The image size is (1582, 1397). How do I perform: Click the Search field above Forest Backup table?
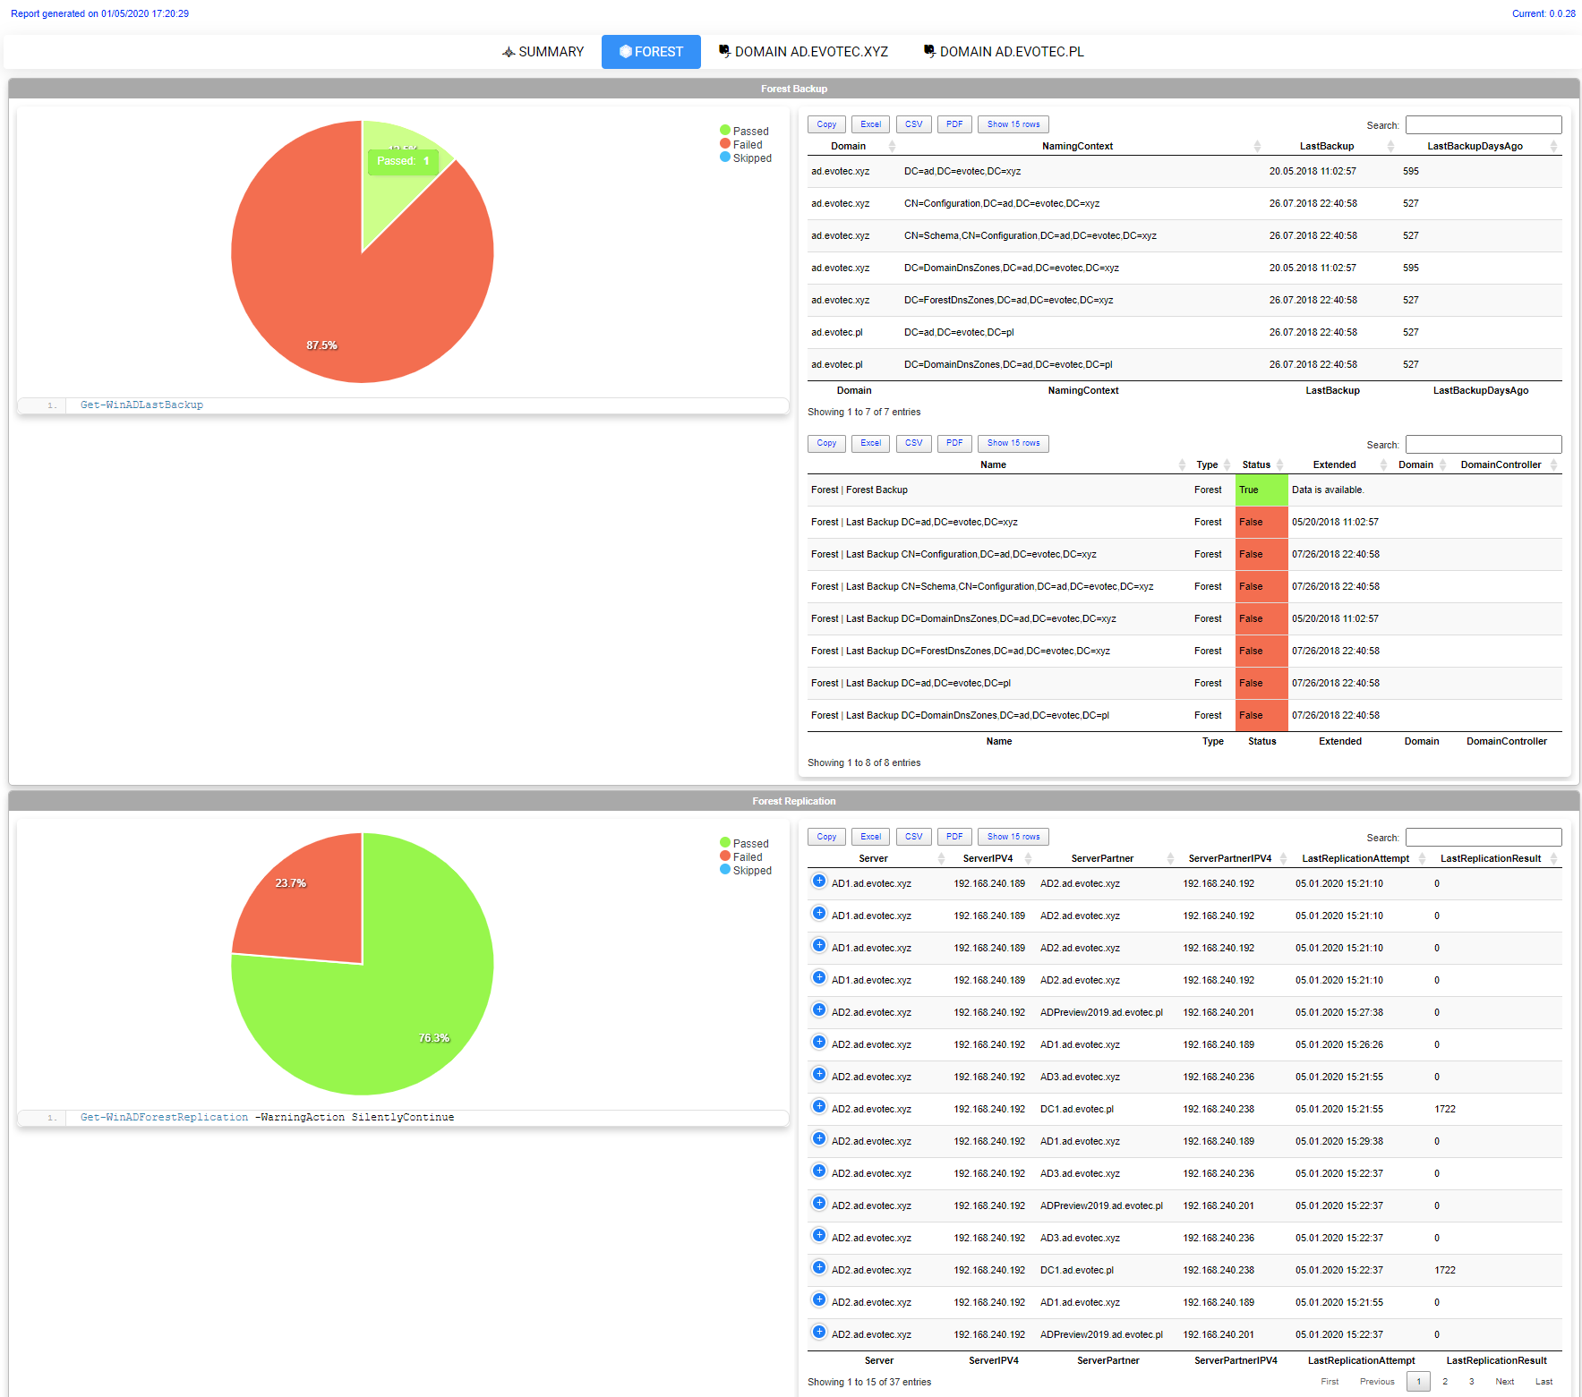pos(1483,125)
